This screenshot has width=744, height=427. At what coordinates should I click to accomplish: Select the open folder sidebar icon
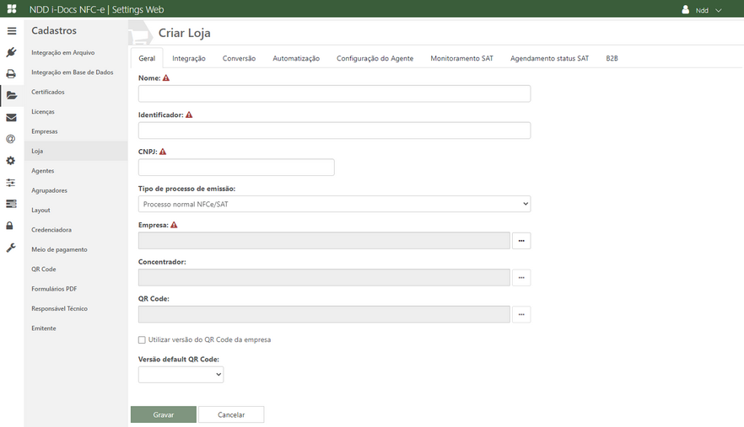11,95
